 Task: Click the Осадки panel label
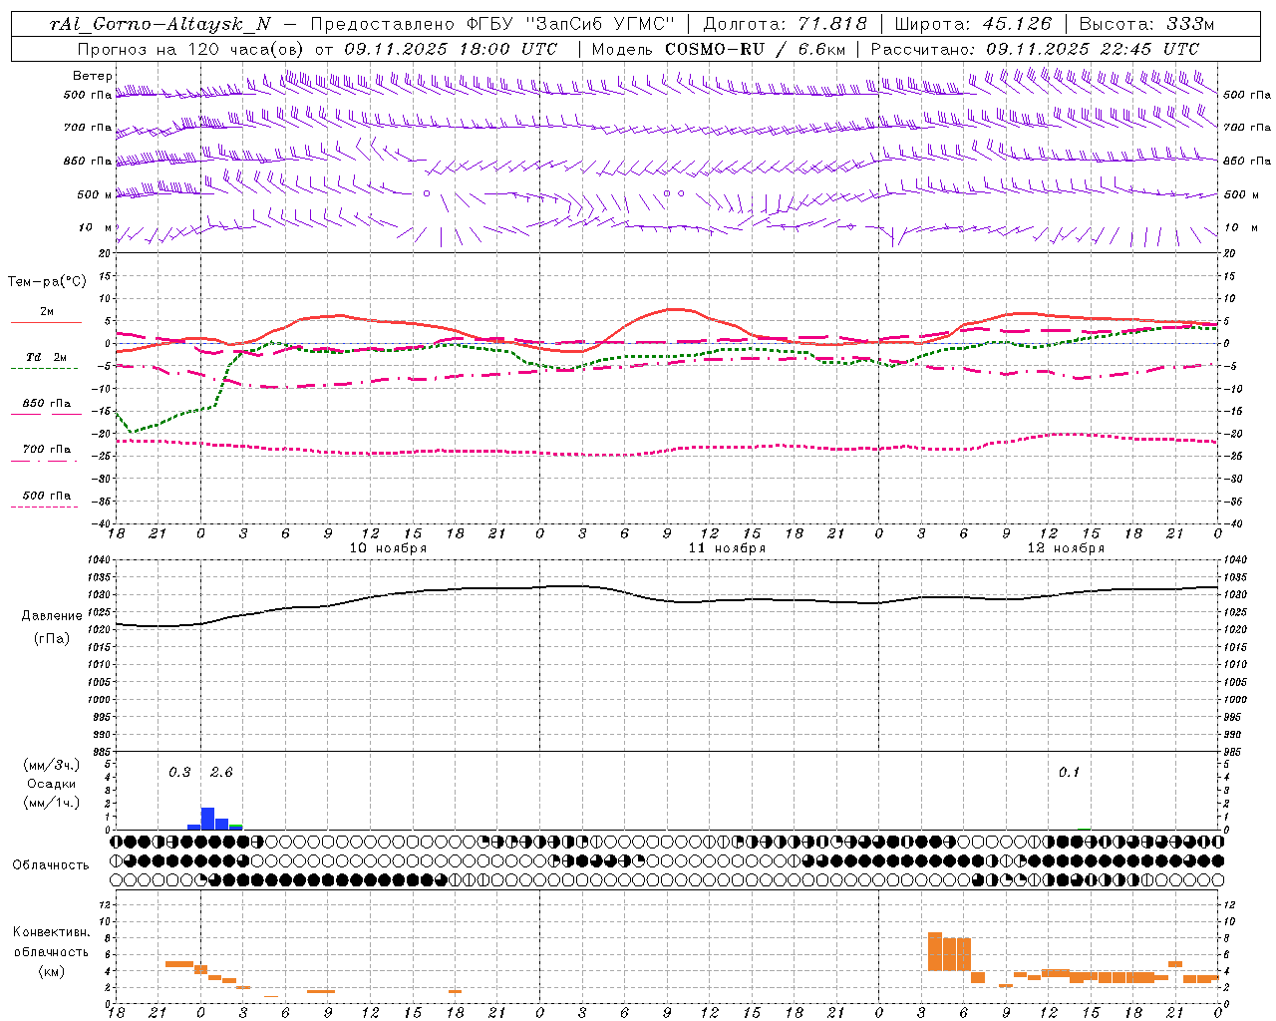click(52, 784)
